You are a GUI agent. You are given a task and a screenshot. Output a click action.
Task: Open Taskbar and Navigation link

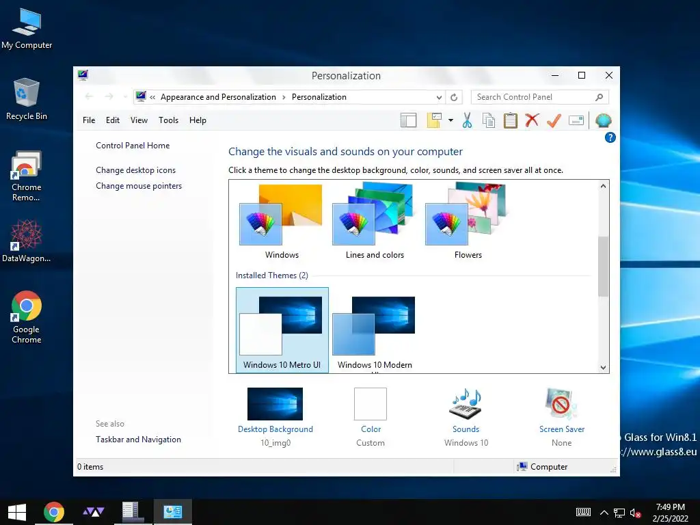[138, 440]
